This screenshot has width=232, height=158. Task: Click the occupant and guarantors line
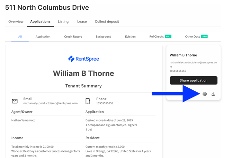(x=111, y=125)
